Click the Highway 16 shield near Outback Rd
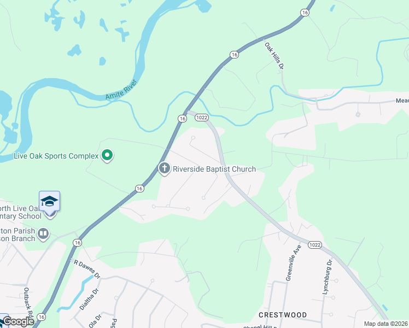 tap(41, 317)
